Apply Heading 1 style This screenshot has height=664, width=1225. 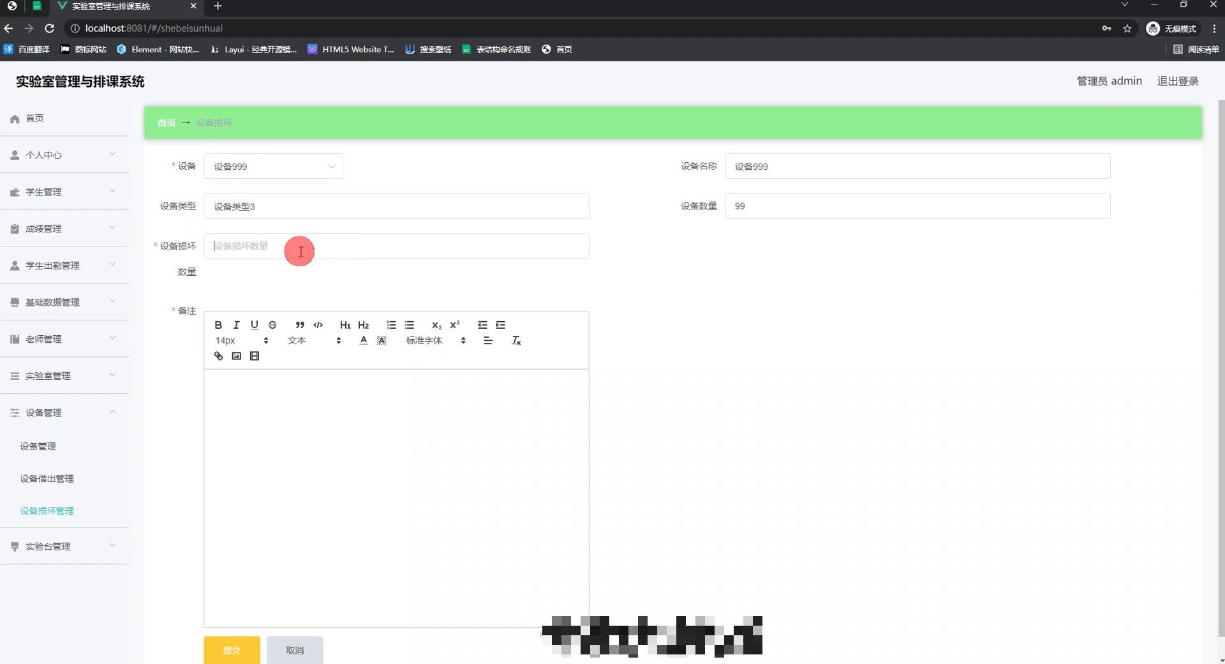click(x=345, y=325)
